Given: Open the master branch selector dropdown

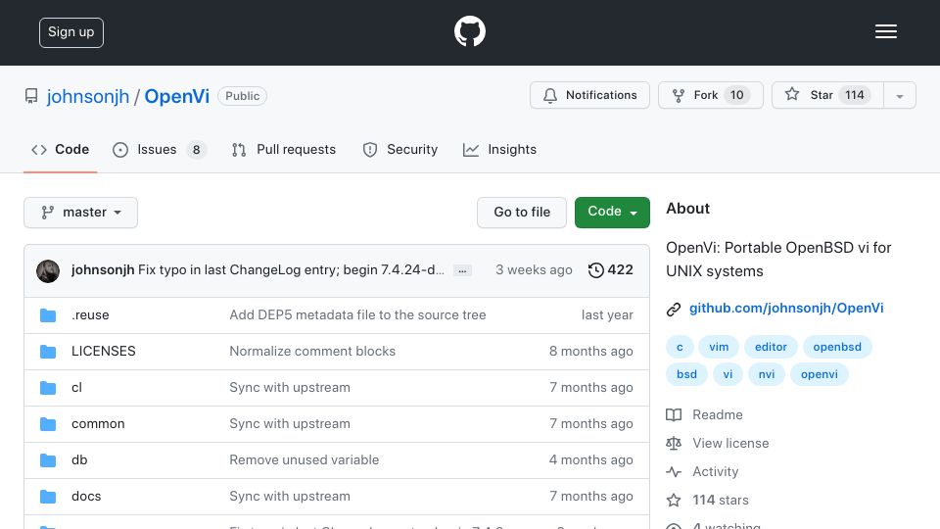Looking at the screenshot, I should pos(81,213).
